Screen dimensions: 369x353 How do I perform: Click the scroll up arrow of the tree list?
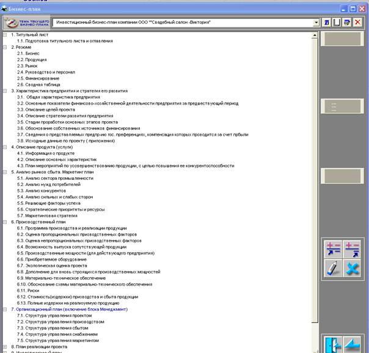(x=315, y=35)
